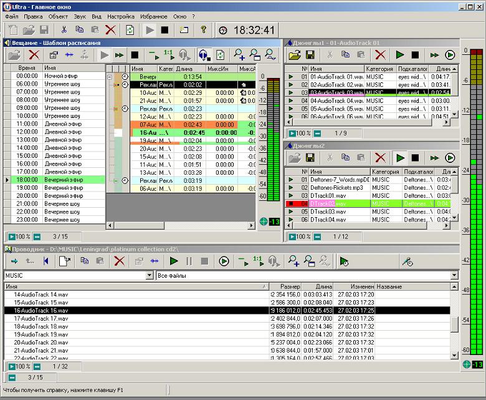This screenshot has width=486, height=400.
Task: Click teal right arrow icon in Проводник toolbar
Action: (14, 261)
